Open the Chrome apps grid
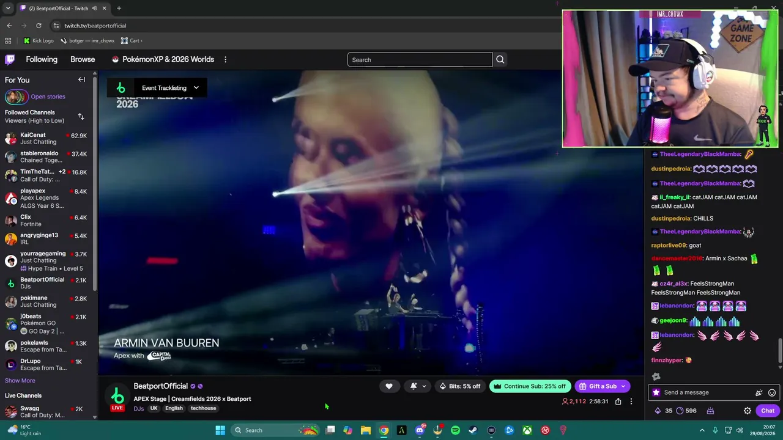Viewport: 783px width, 440px height. (x=8, y=40)
